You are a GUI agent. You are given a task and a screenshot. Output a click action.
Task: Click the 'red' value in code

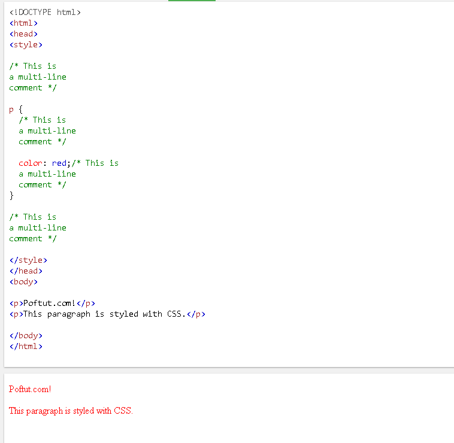tap(59, 163)
